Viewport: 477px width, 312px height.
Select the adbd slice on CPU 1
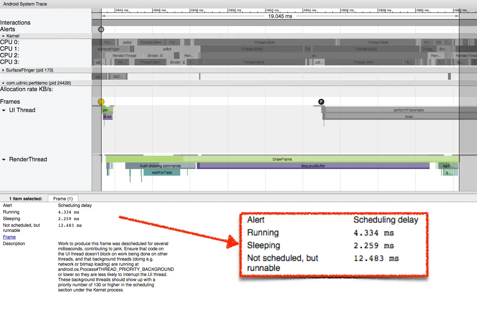(x=167, y=49)
